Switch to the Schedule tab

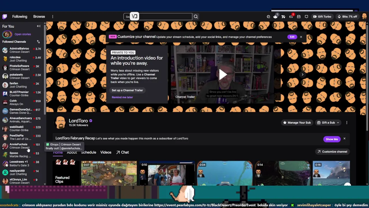coord(89,152)
